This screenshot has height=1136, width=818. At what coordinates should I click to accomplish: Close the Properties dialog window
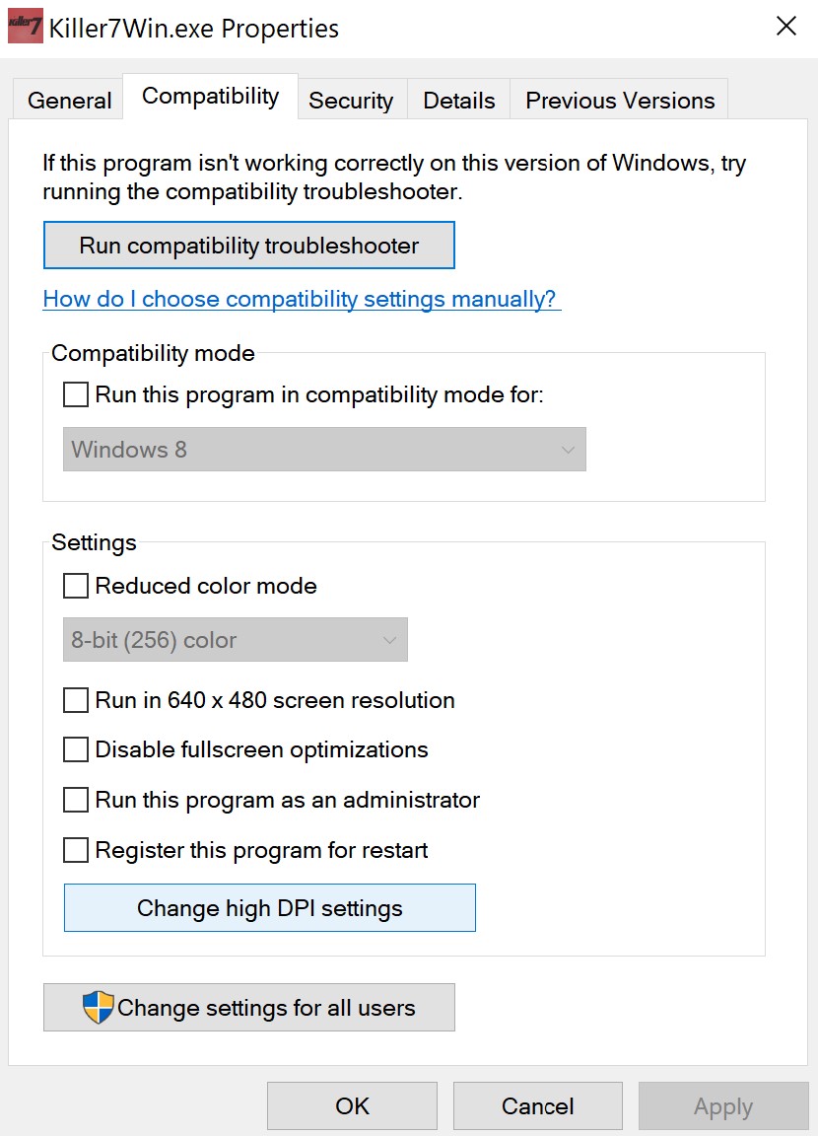pyautogui.click(x=786, y=27)
